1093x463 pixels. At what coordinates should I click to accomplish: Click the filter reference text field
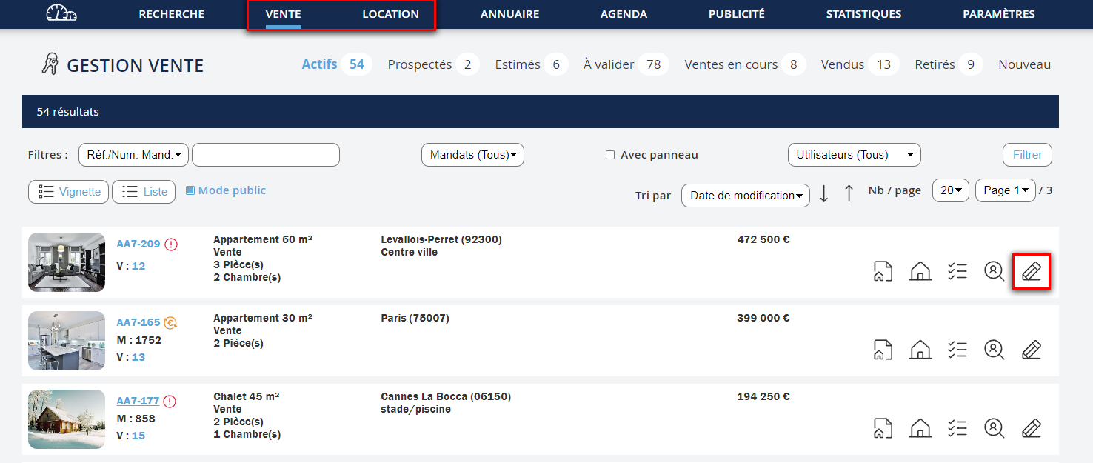pyautogui.click(x=265, y=155)
